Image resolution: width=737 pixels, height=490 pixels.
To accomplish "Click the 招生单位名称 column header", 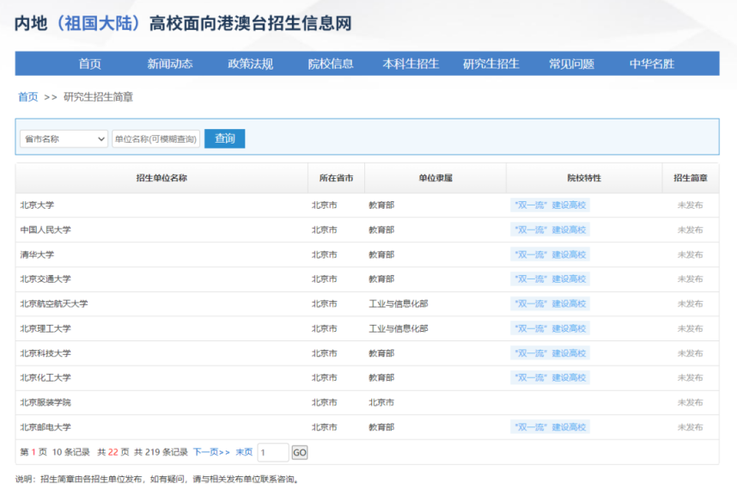I will point(161,178).
